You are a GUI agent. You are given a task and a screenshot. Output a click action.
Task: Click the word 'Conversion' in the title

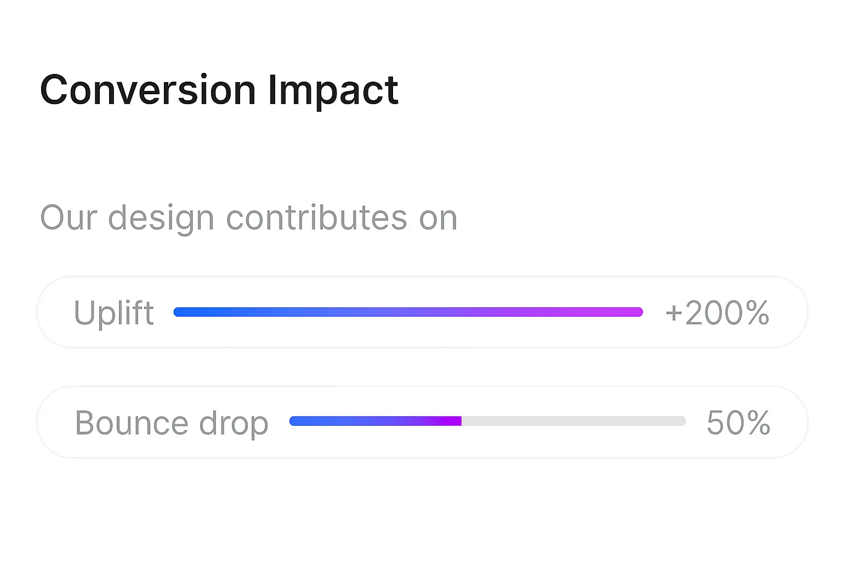point(148,90)
